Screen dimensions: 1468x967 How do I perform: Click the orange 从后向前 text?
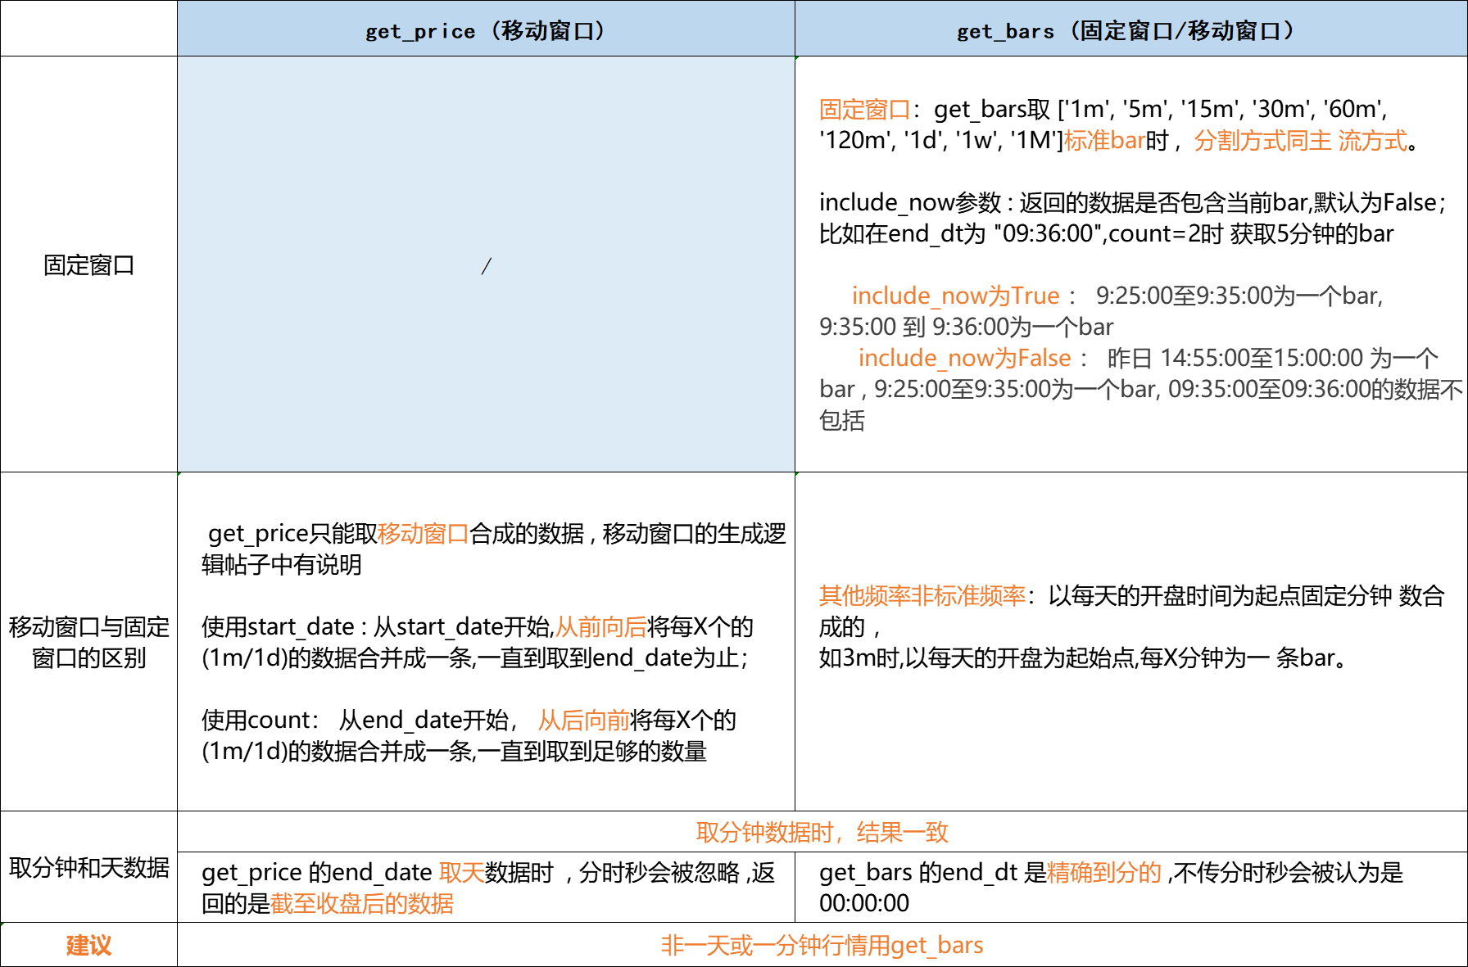pos(583,721)
